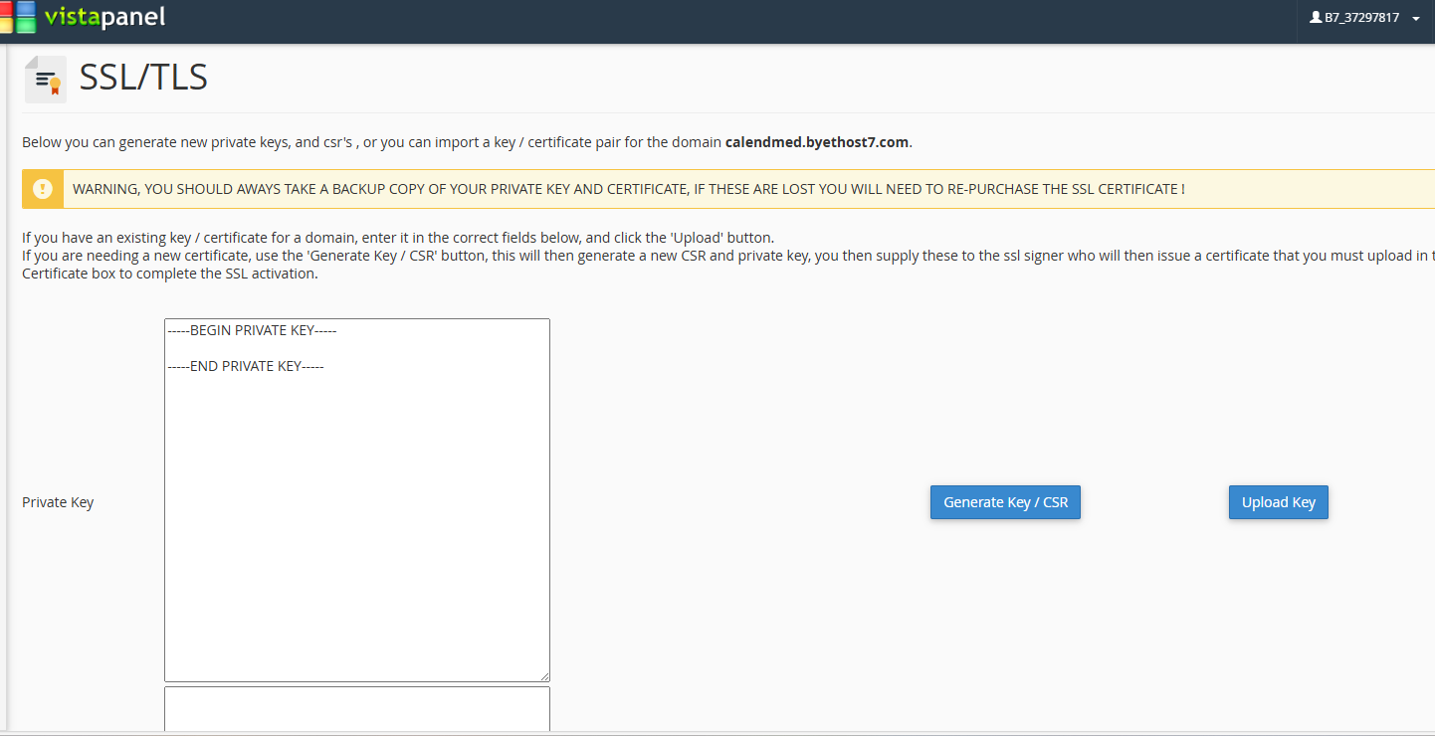Click the SSL/TLS certificate page icon

pyautogui.click(x=46, y=80)
